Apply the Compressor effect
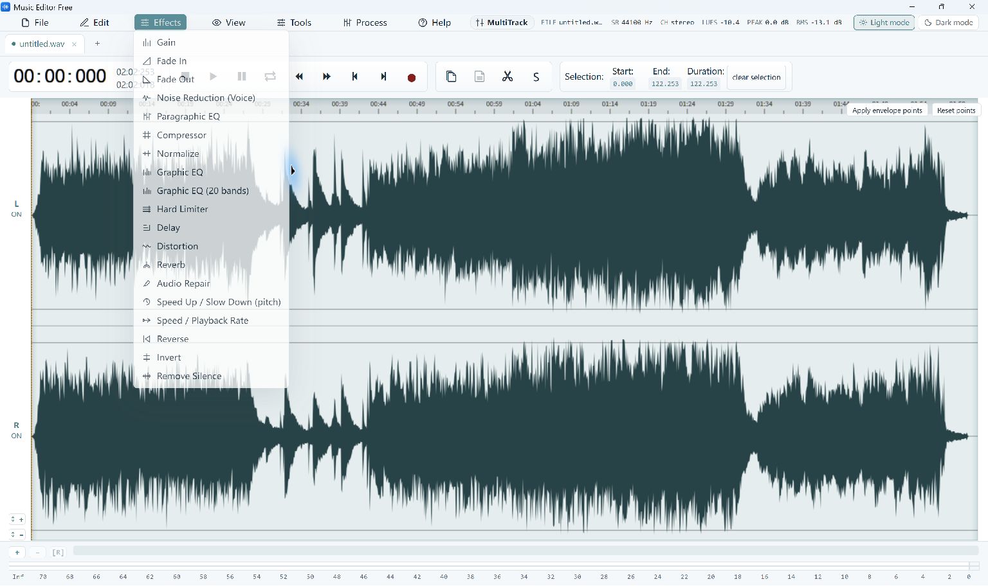The image size is (988, 586). coord(211,135)
